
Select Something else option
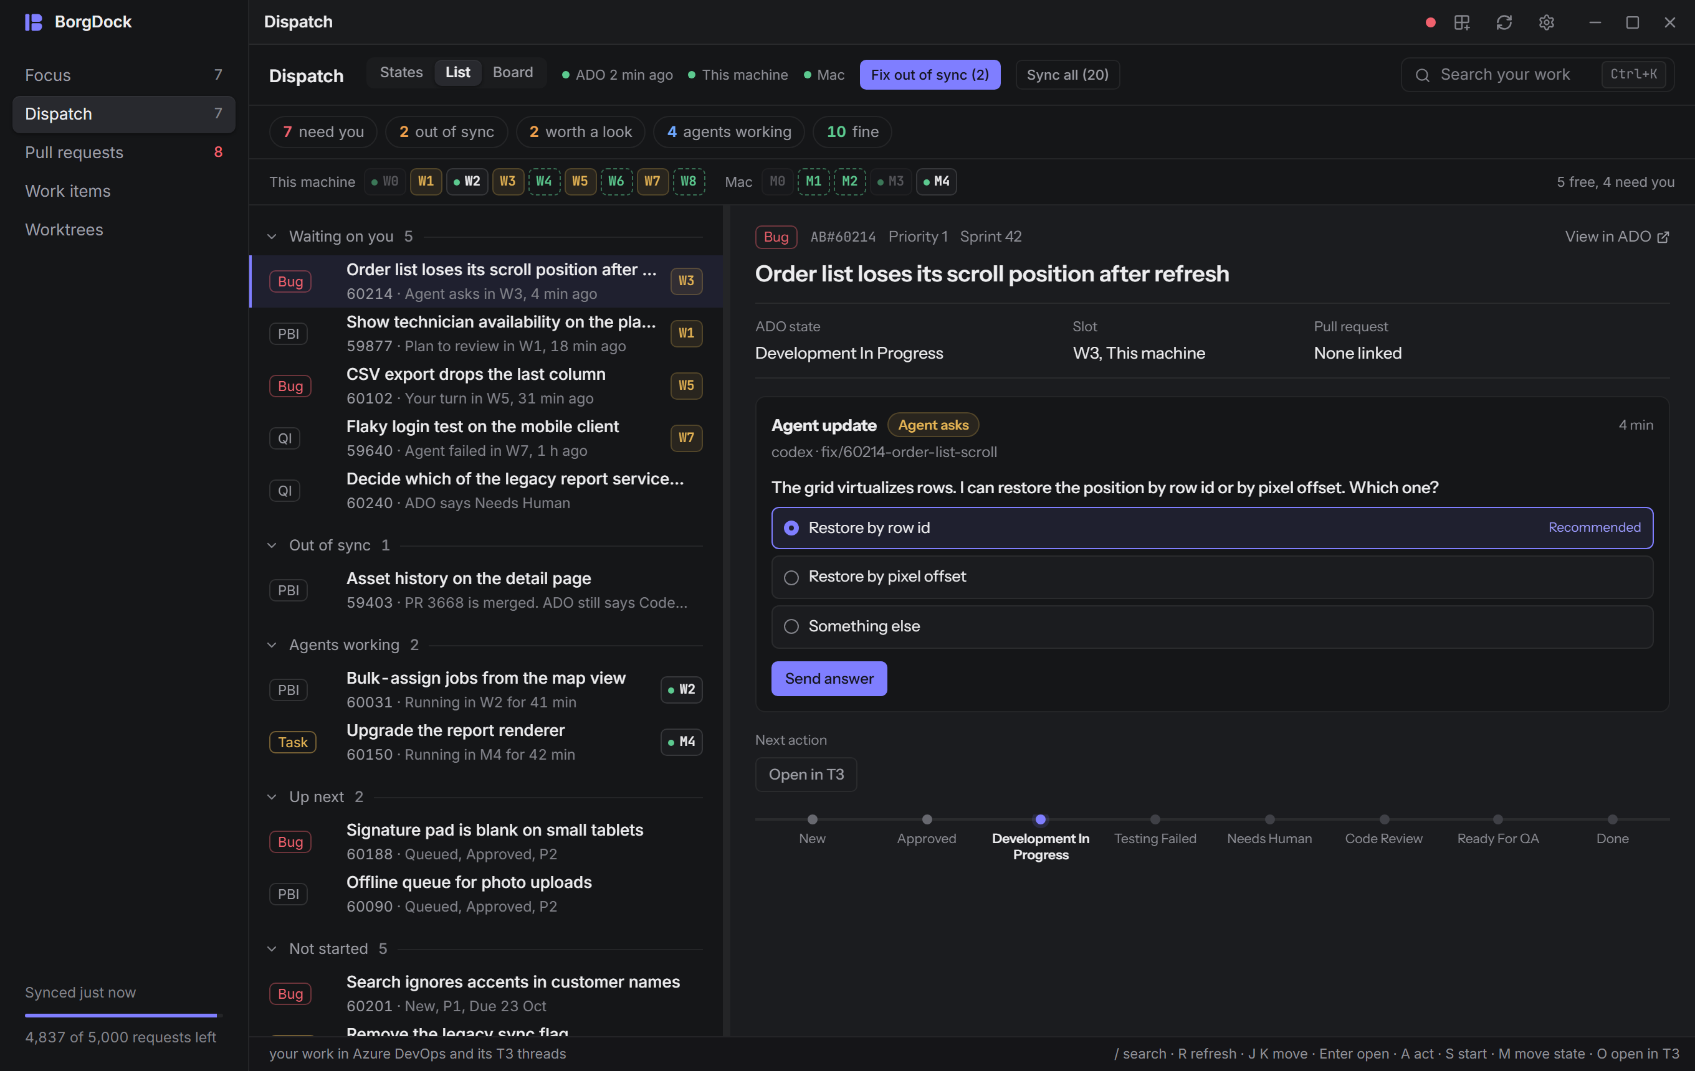click(x=1211, y=626)
